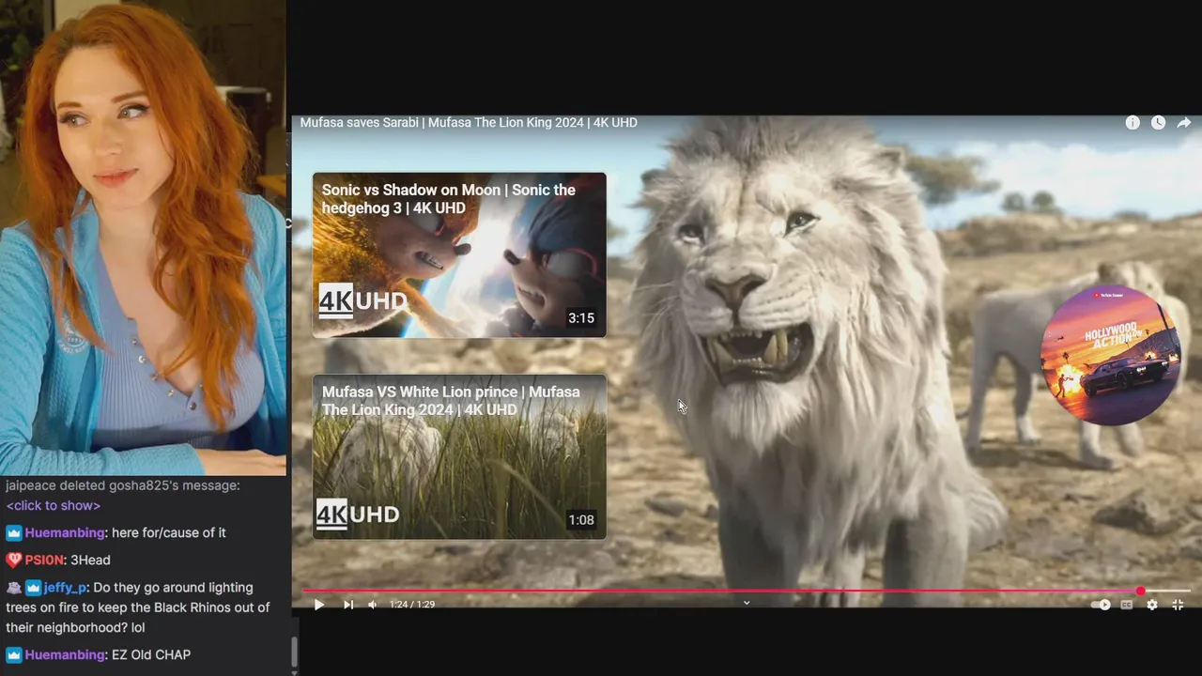This screenshot has height=676, width=1202.
Task: Click the first Huemanbing username in chat
Action: [65, 532]
